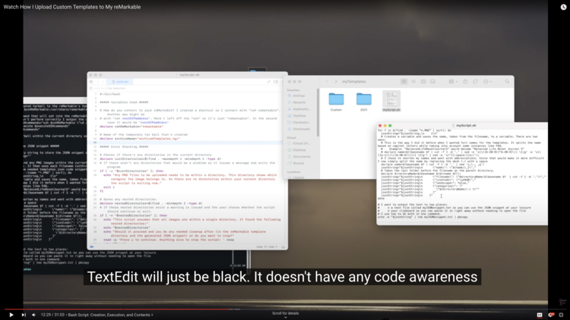
Task: Select Documents in the Finder sidebar
Action: coord(299,156)
